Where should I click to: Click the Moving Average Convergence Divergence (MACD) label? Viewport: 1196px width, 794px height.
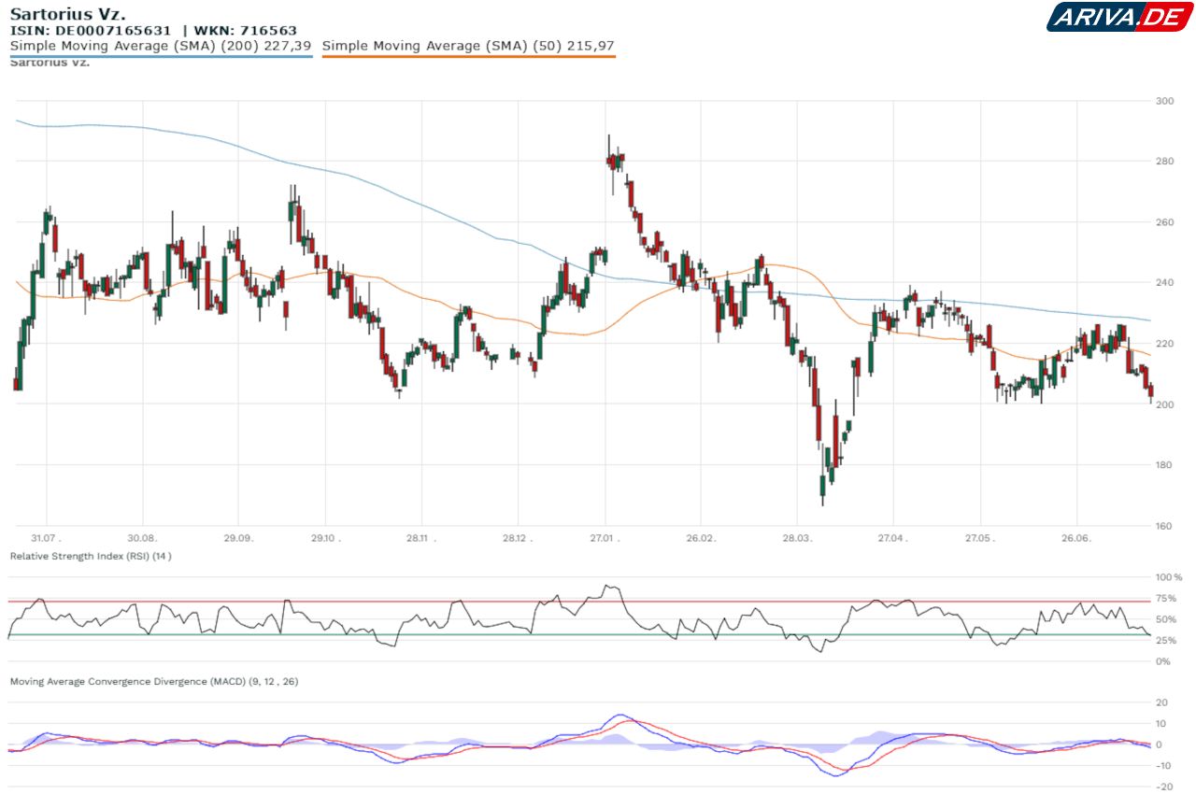(154, 681)
